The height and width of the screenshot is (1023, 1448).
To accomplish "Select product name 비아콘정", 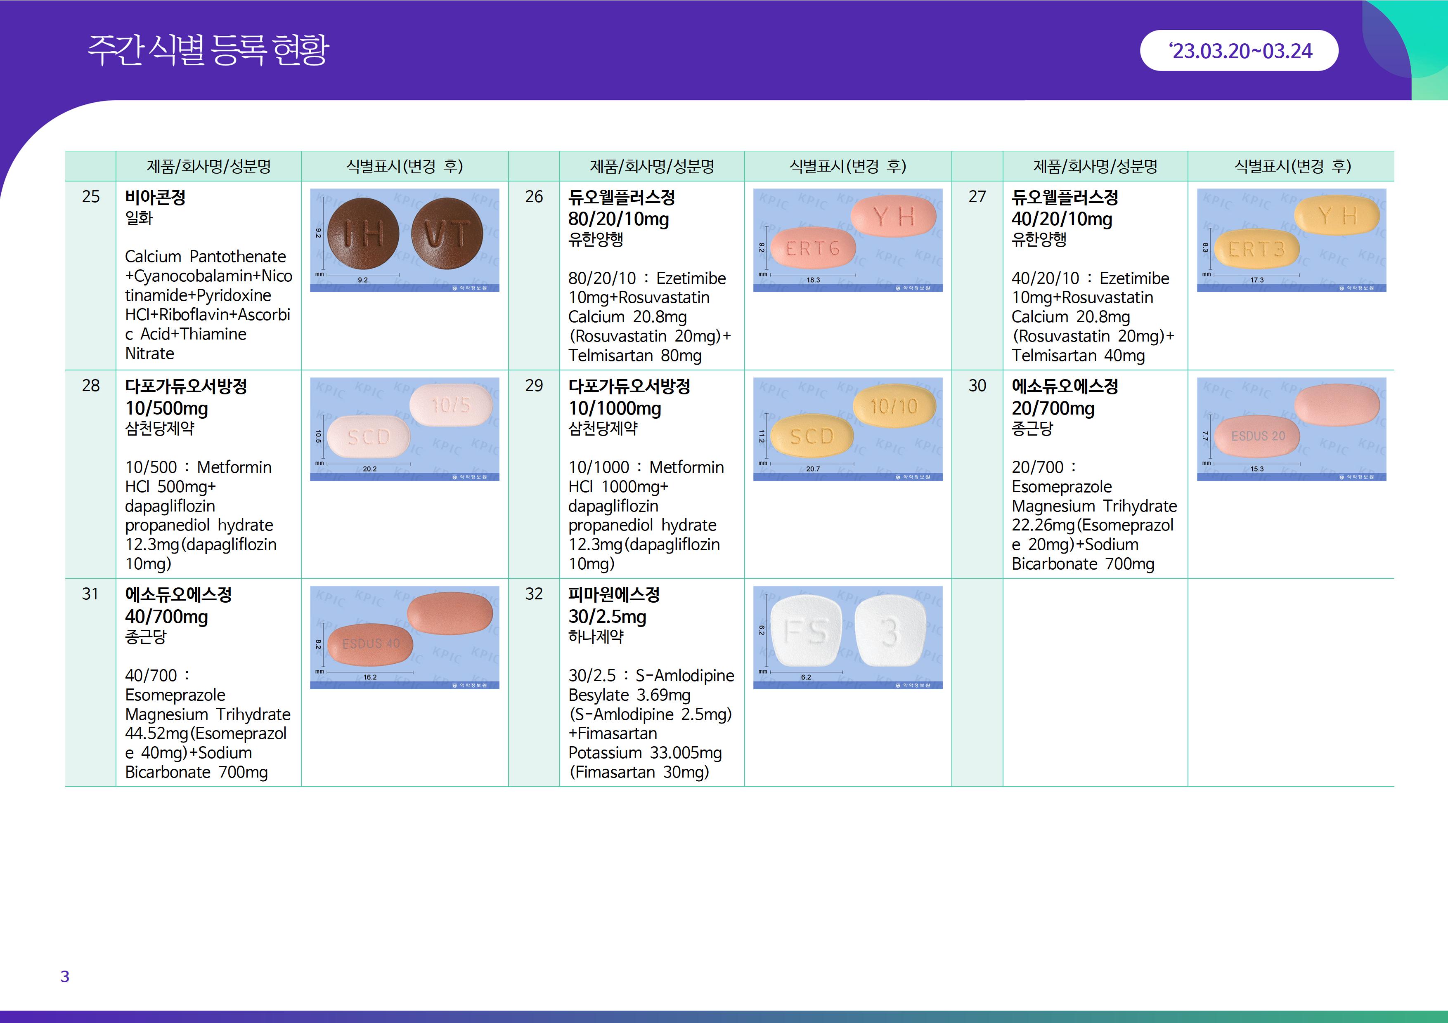I will (x=155, y=197).
